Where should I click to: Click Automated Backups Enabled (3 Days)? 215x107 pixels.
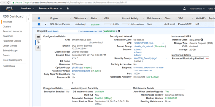click(104, 98)
